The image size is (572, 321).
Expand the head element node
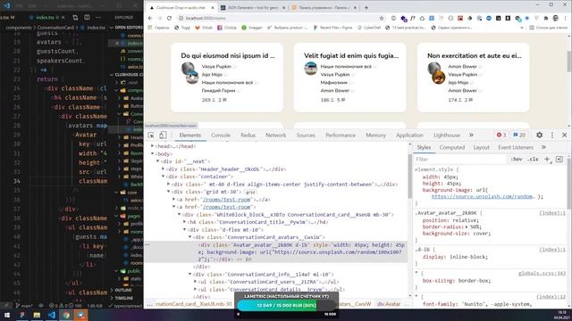click(x=153, y=146)
